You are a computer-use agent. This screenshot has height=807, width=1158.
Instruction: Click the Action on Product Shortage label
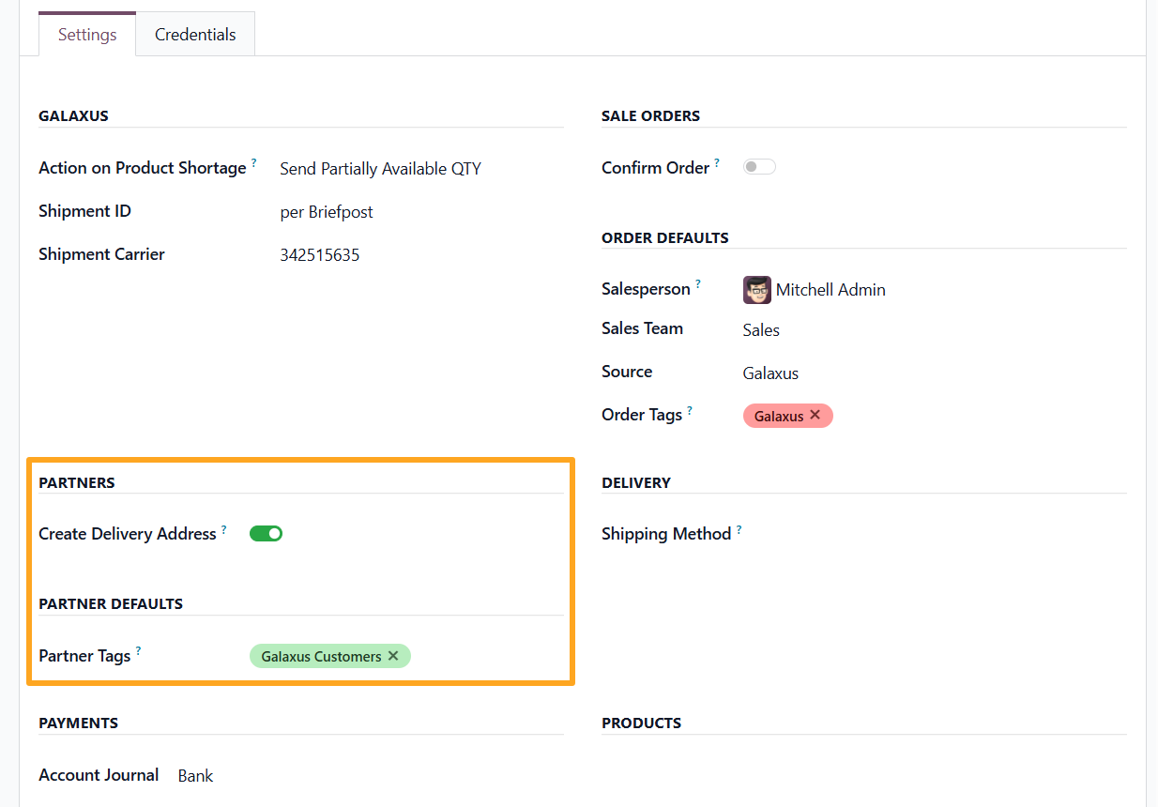[143, 168]
